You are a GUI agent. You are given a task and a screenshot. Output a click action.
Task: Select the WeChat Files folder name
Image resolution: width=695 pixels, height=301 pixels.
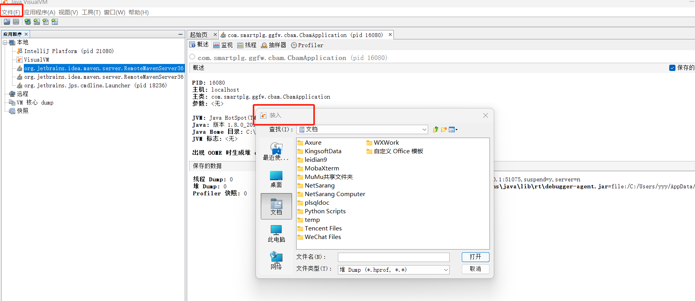[323, 237]
